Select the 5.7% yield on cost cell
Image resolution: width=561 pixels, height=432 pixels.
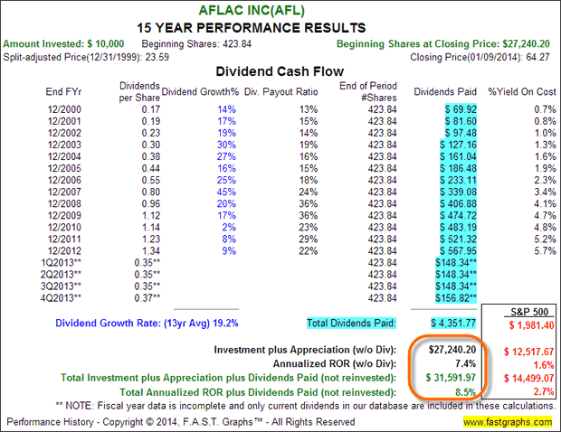pos(546,251)
